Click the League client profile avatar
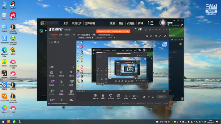Screen dimensions: 221x124 (163, 23)
